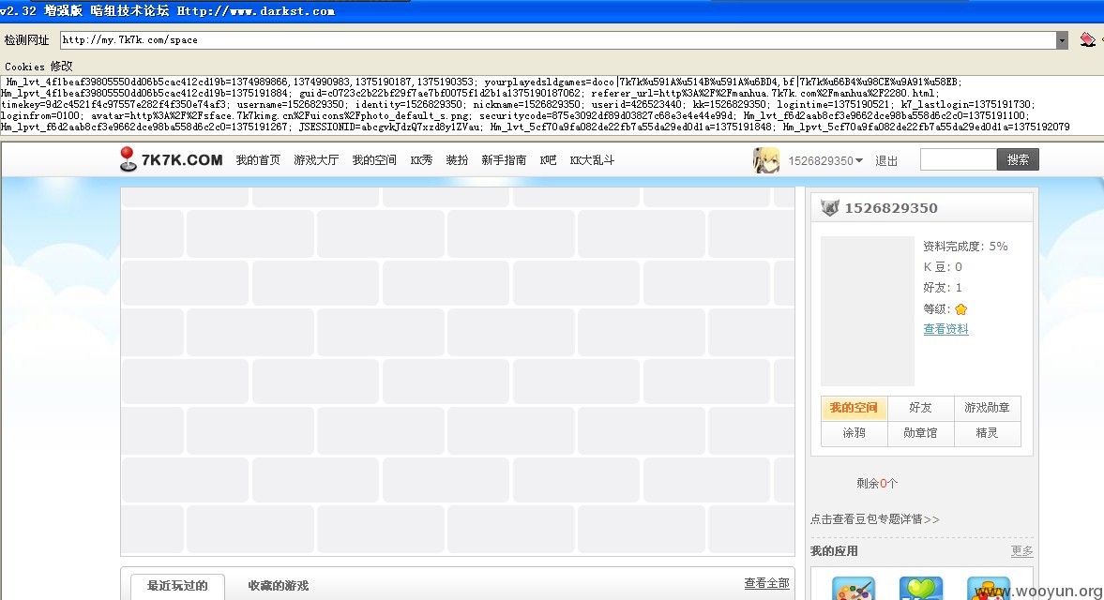Click the 检测网址 label
This screenshot has width=1104, height=600.
click(27, 40)
